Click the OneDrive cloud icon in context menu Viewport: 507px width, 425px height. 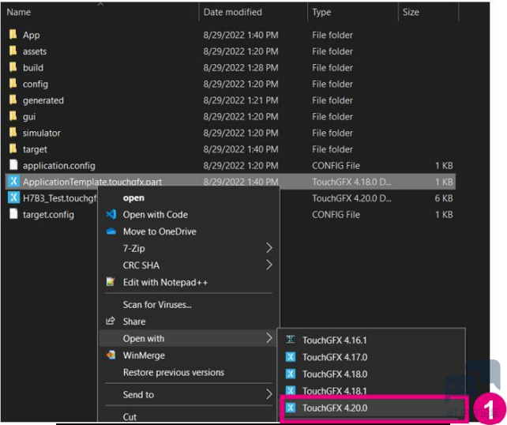click(x=111, y=231)
